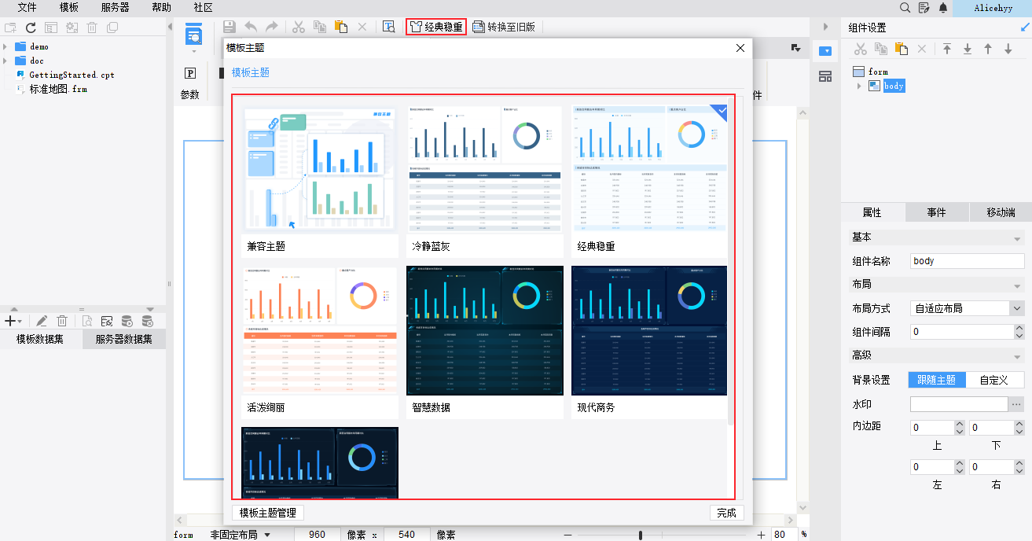The image size is (1032, 541).
Task: Click move-to-bottom arrow in component panel
Action: 968,49
